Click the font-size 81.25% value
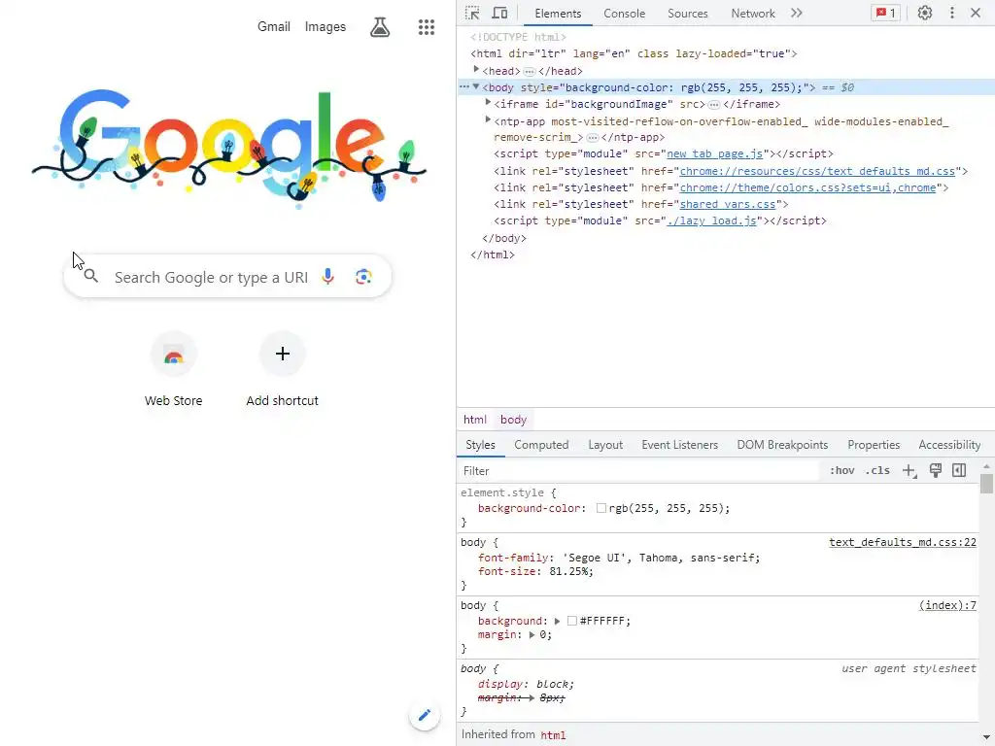The height and width of the screenshot is (746, 995). [x=571, y=571]
